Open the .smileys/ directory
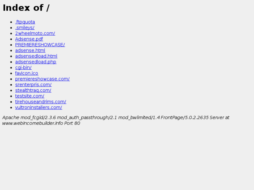The height and width of the screenshot is (190, 254). pyautogui.click(x=25, y=28)
